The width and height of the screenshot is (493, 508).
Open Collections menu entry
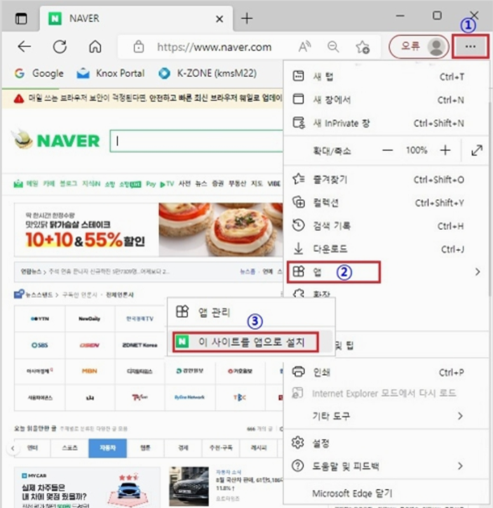[386, 203]
